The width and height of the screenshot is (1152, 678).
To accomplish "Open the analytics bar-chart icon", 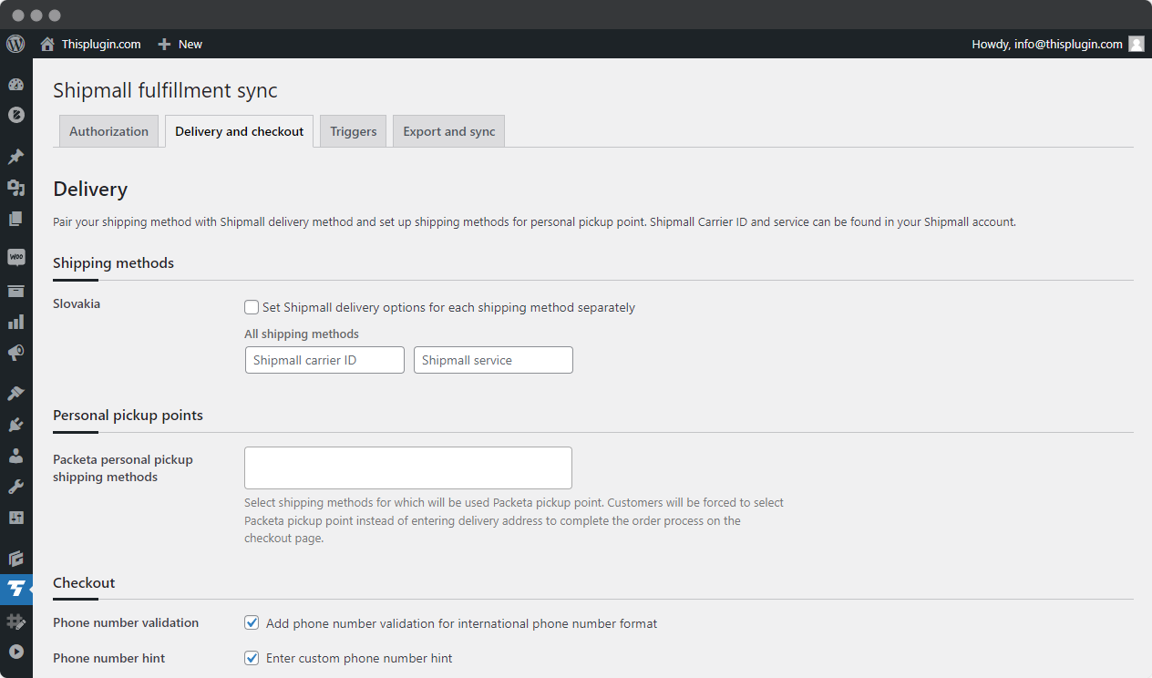I will point(15,321).
